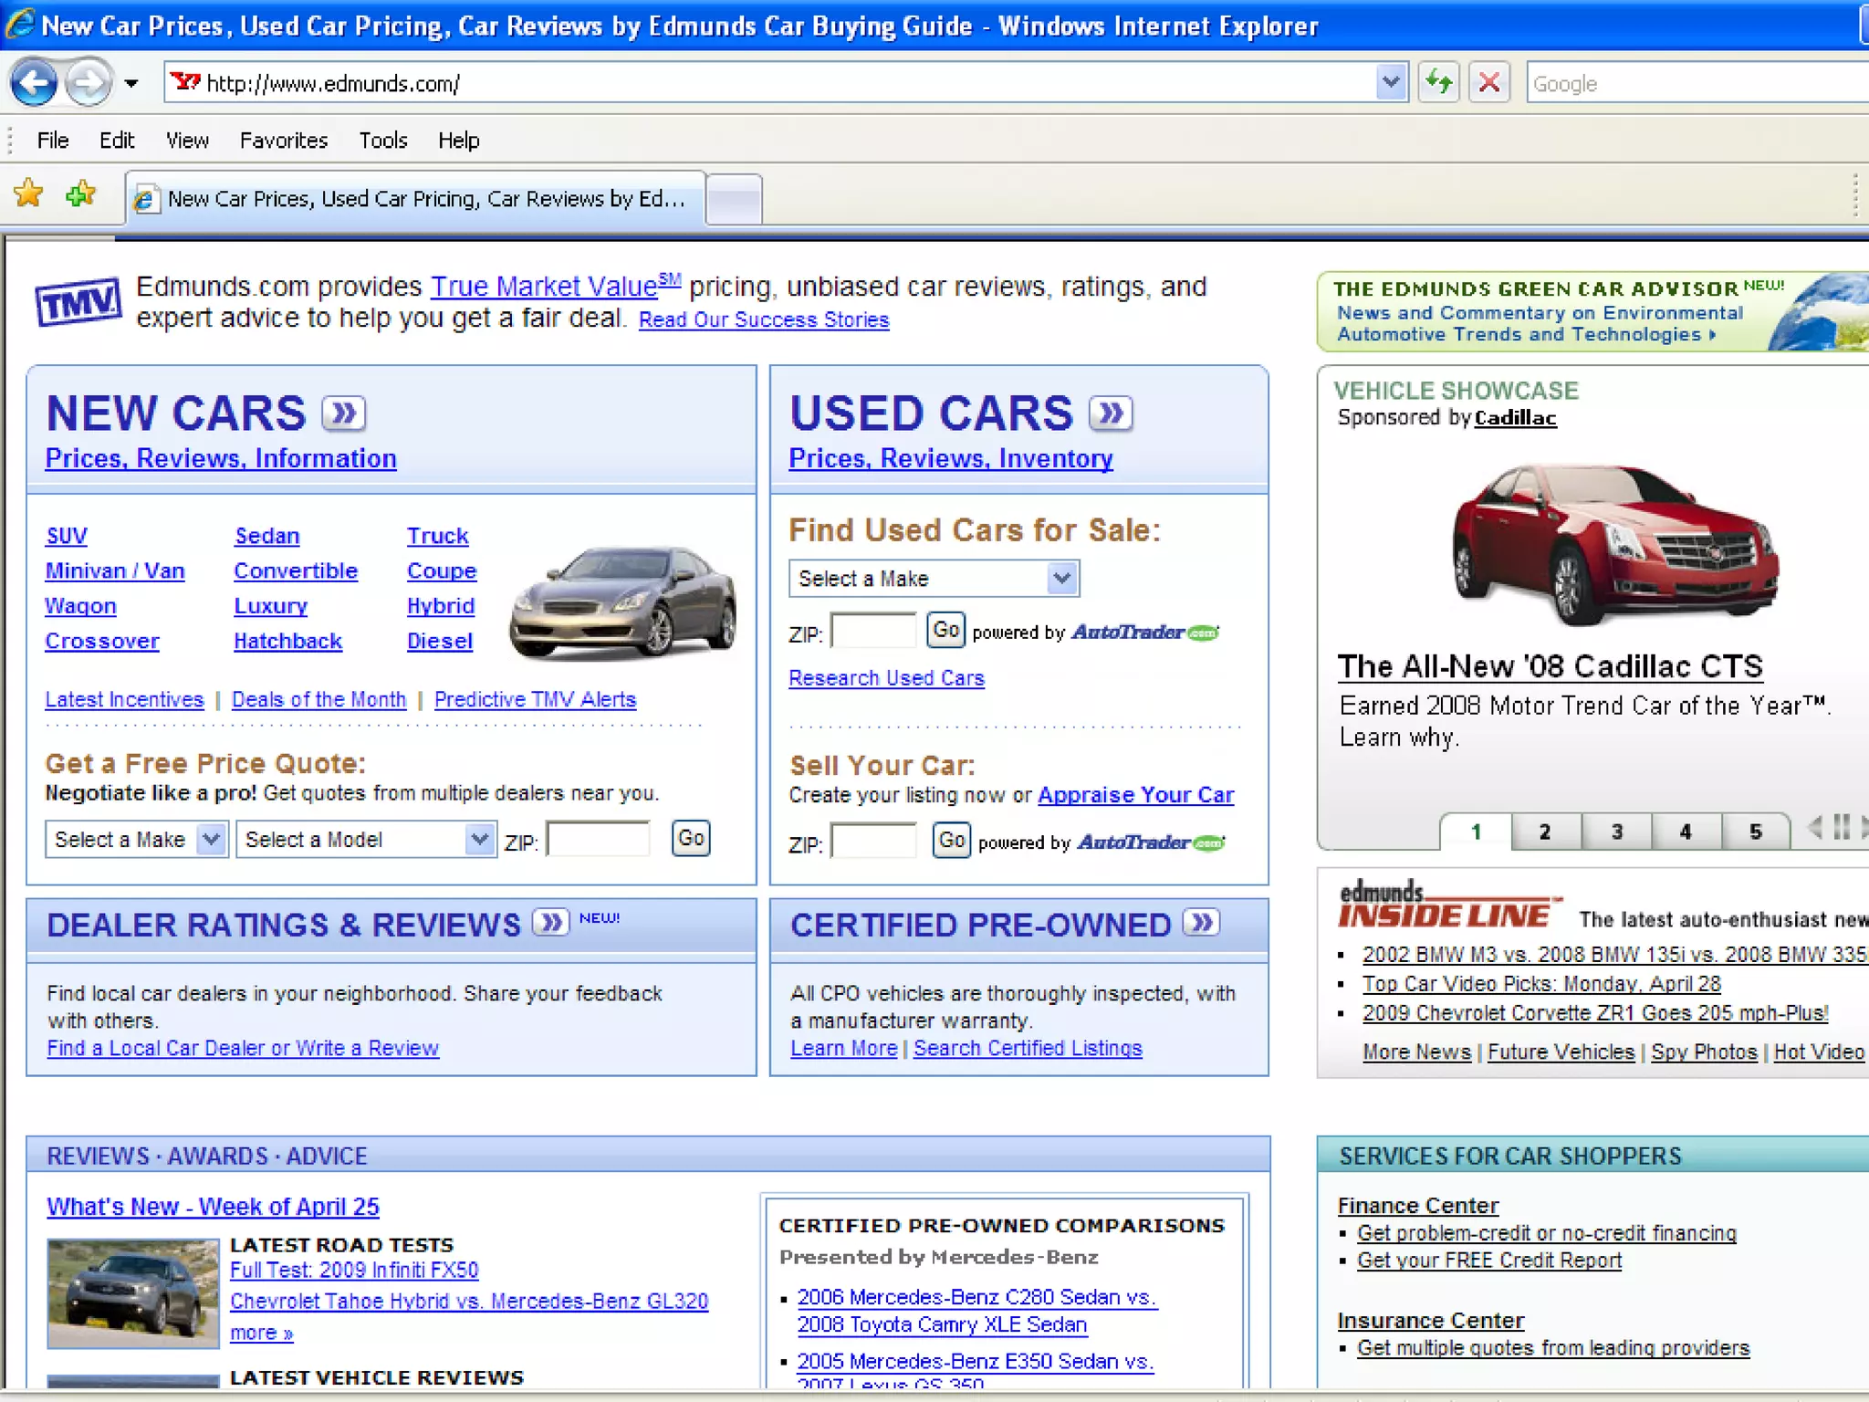Viewport: 1869px width, 1402px height.
Task: Click the NEW CARS double-arrow icon
Action: click(x=344, y=413)
